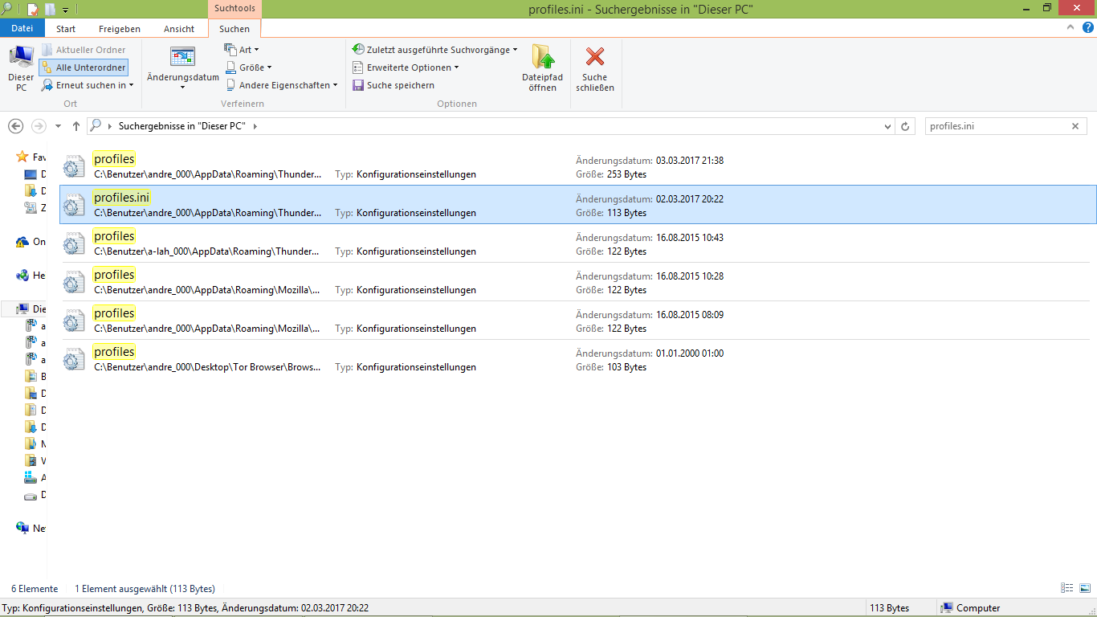Open the Datei menu
This screenshot has height=617, width=1097.
(22, 29)
